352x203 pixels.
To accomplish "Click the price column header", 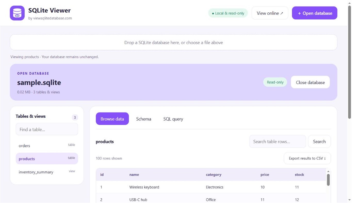I will point(265,175).
